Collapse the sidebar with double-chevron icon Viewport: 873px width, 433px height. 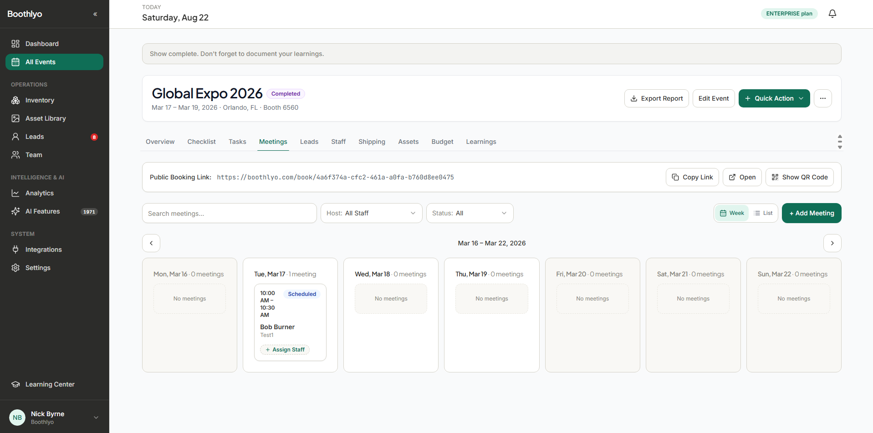click(x=95, y=14)
